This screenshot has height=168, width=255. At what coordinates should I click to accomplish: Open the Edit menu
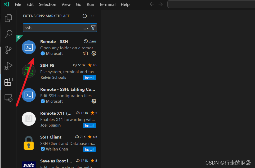pos(30,5)
